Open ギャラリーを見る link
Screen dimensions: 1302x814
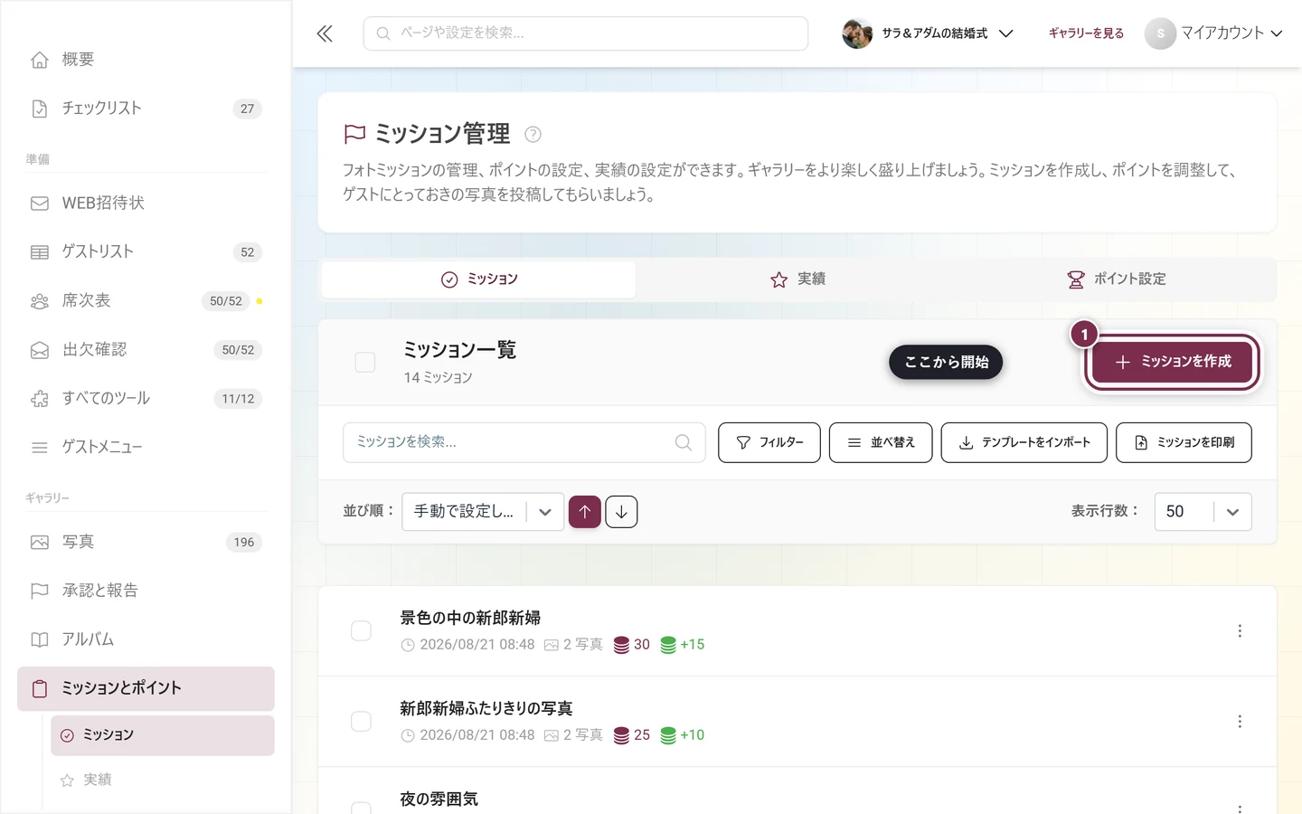(x=1086, y=33)
